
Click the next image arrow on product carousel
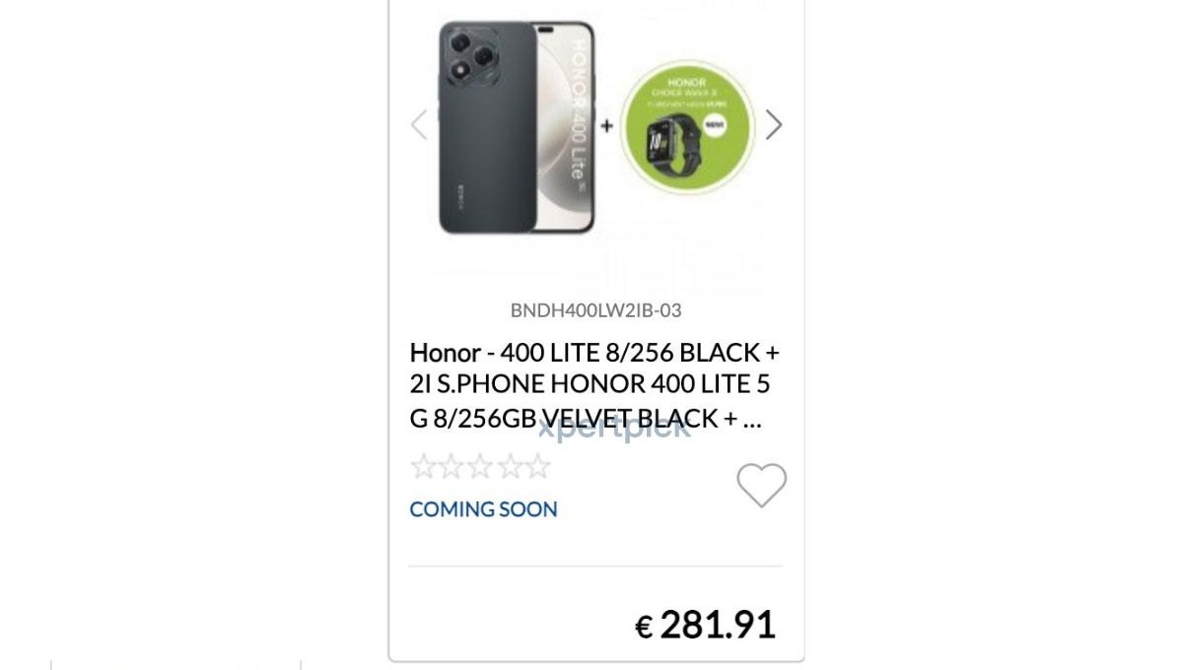tap(774, 125)
